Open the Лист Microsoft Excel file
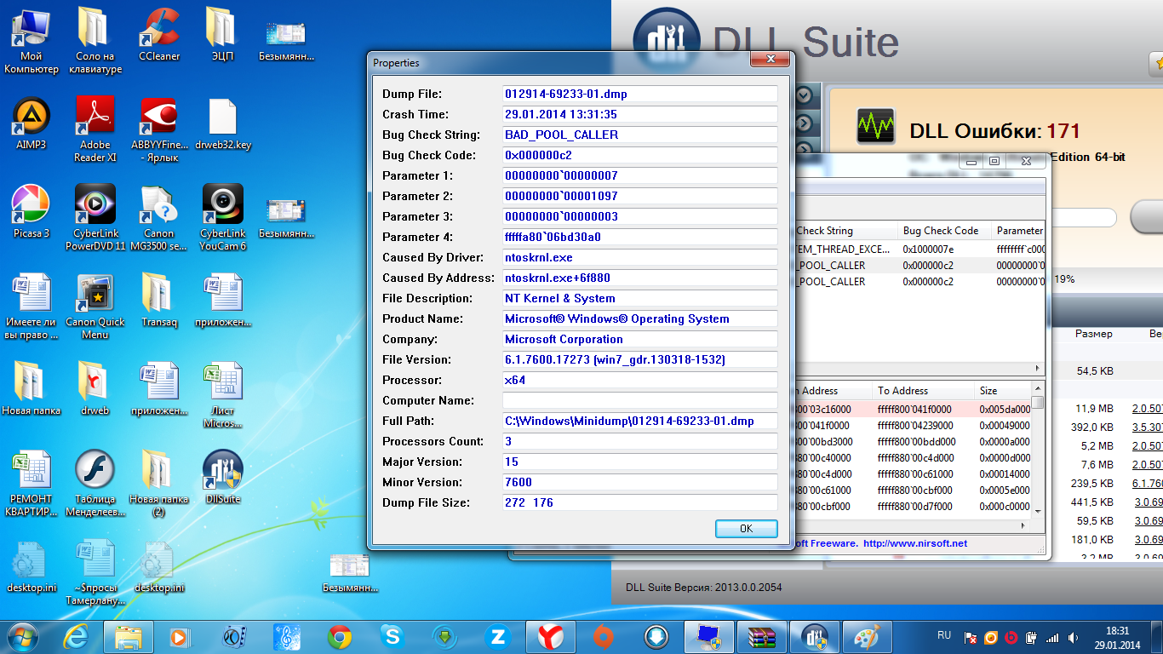Screen dimensions: 1163x654 click(x=222, y=395)
